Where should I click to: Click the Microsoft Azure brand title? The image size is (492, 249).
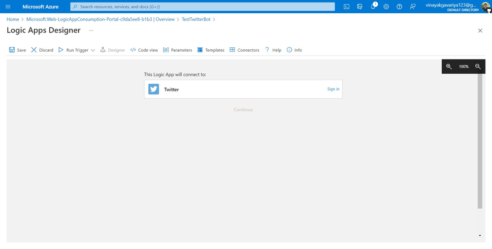pos(40,6)
